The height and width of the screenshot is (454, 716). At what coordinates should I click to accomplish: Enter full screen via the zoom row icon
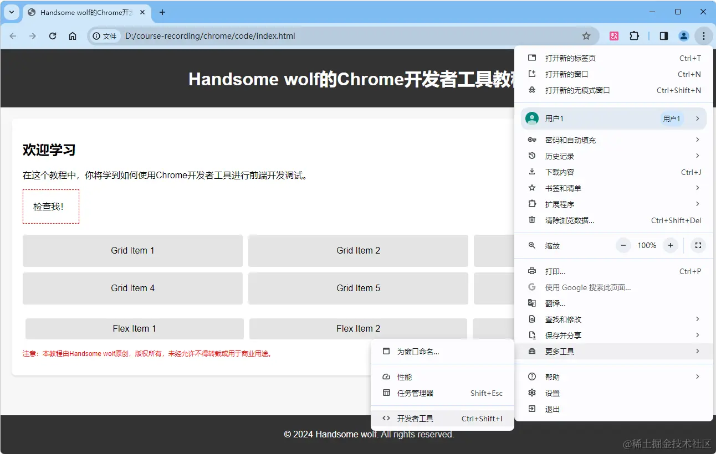(x=698, y=245)
